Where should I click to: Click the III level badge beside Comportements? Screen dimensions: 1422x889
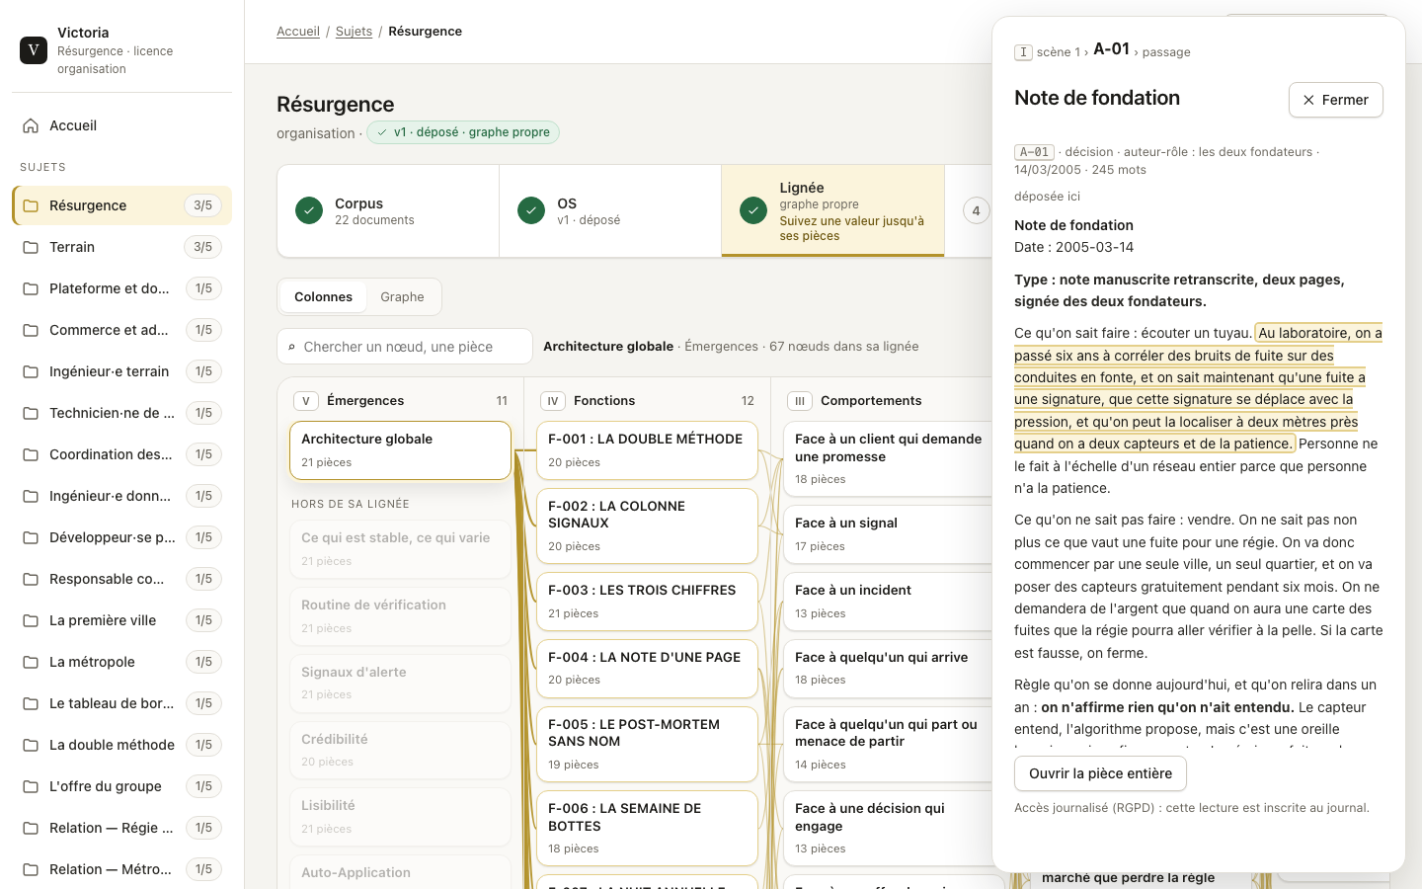799,401
